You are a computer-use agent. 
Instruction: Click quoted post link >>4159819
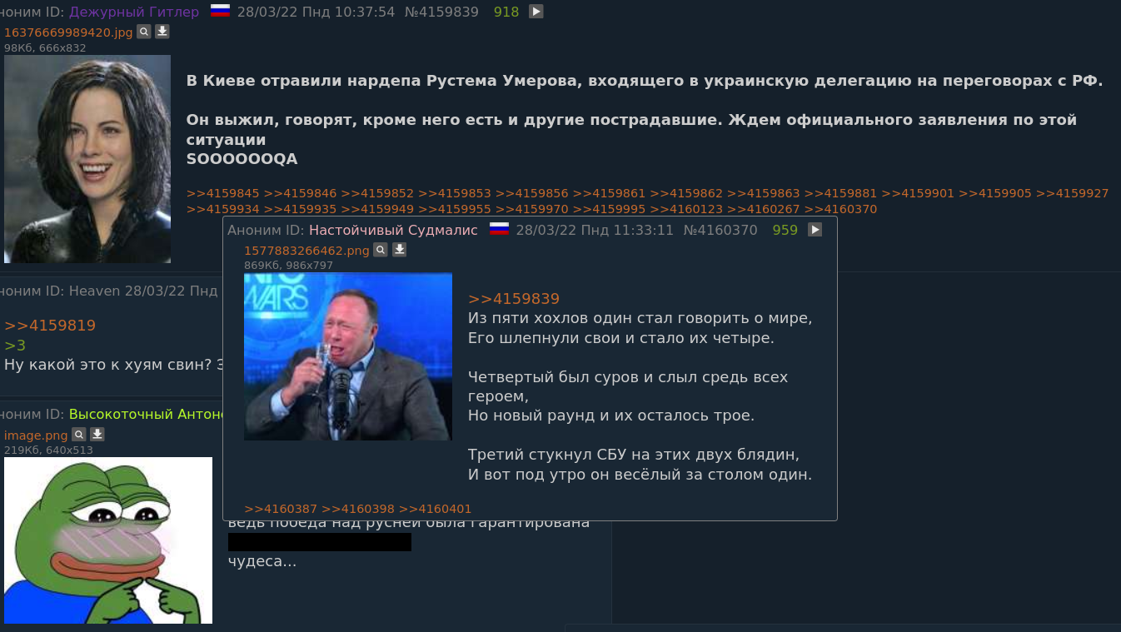50,326
